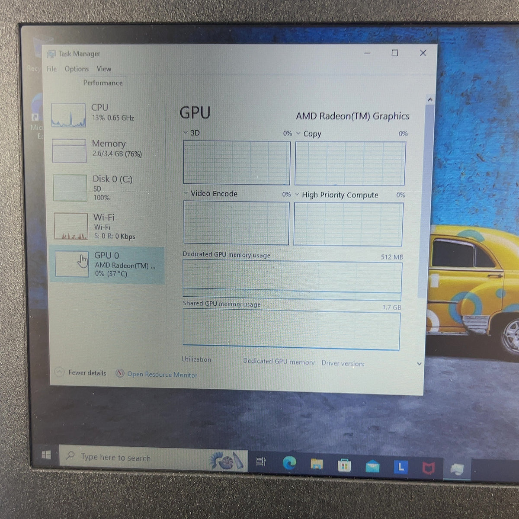Screen dimensions: 519x519
Task: Open File Explorer from taskbar
Action: (317, 464)
